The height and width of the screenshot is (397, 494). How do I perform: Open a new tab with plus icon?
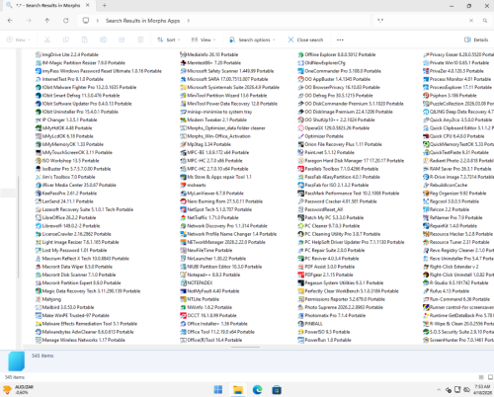[x=105, y=5]
